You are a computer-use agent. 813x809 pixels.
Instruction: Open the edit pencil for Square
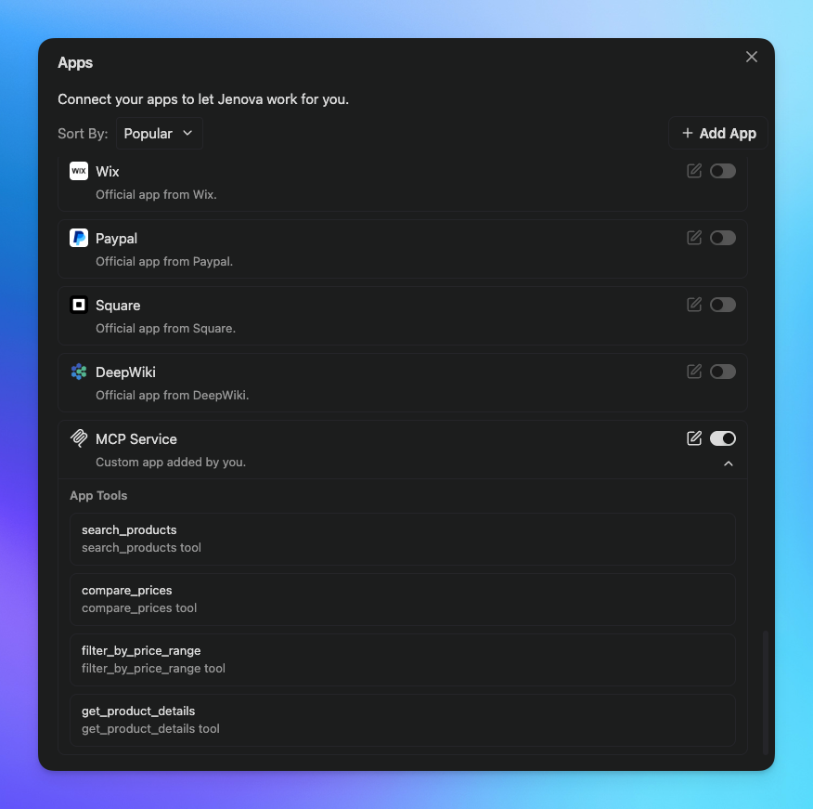point(694,305)
